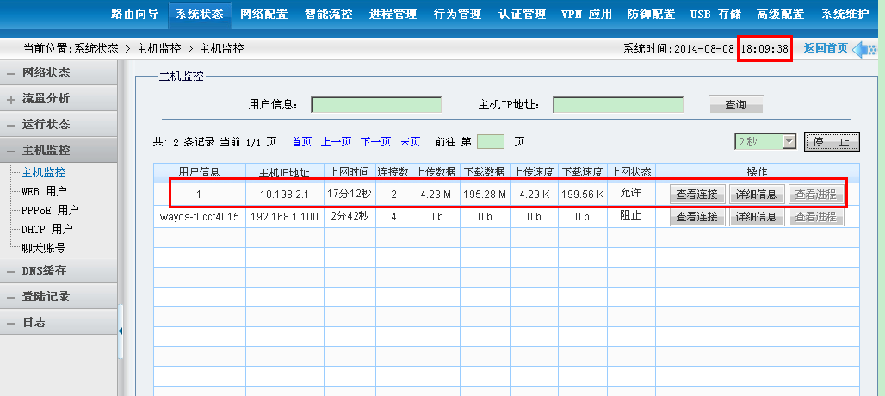Open the VPN 应用 top menu
Screen dimensions: 885x396
click(x=586, y=14)
